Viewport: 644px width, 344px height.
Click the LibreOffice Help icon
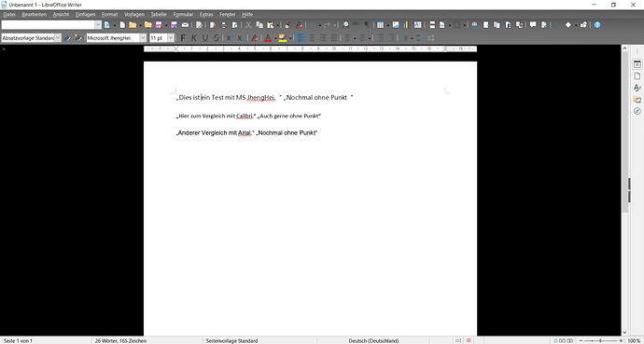click(x=597, y=25)
